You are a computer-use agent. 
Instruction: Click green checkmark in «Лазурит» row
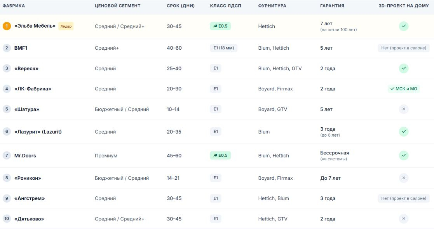(x=404, y=132)
